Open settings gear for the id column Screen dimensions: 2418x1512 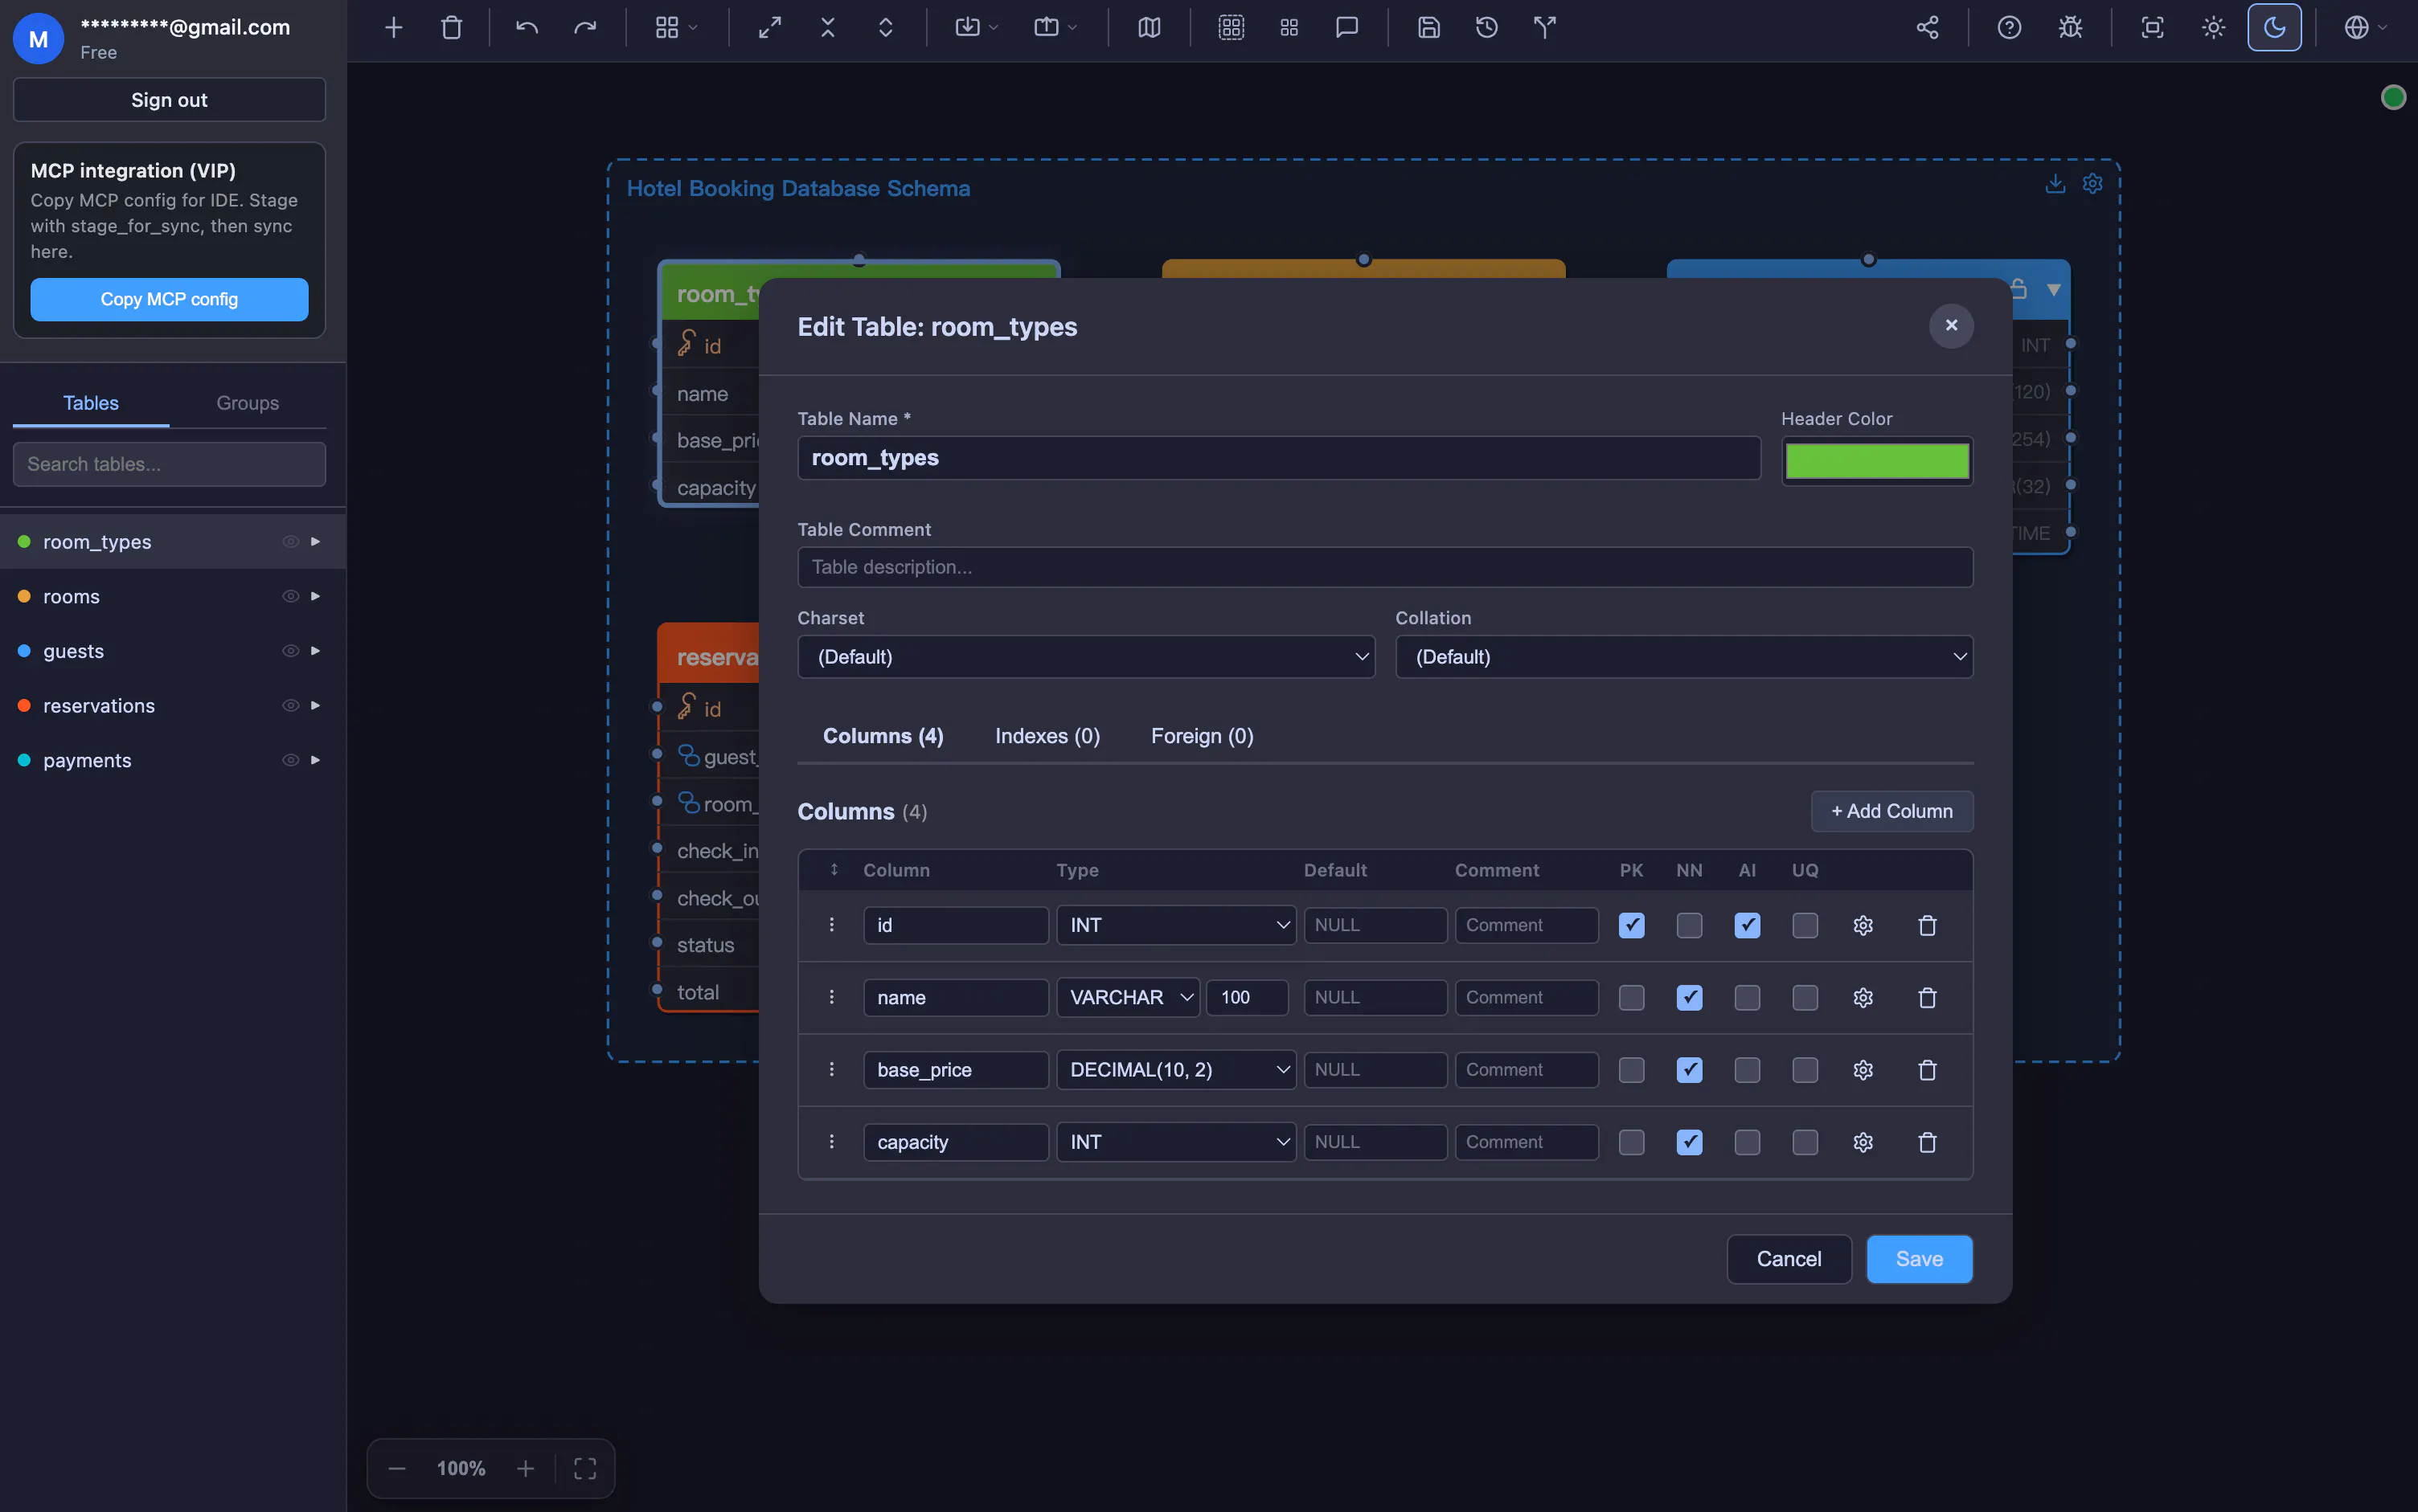coord(1863,926)
